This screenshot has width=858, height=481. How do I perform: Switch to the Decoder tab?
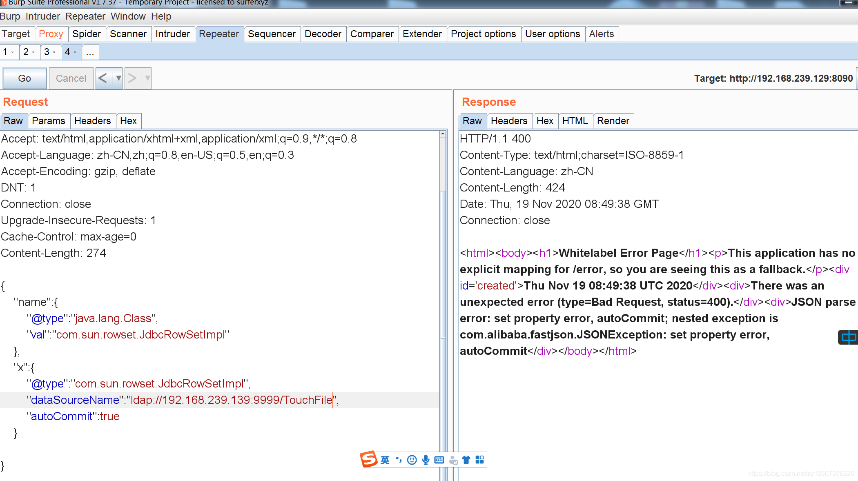(323, 34)
